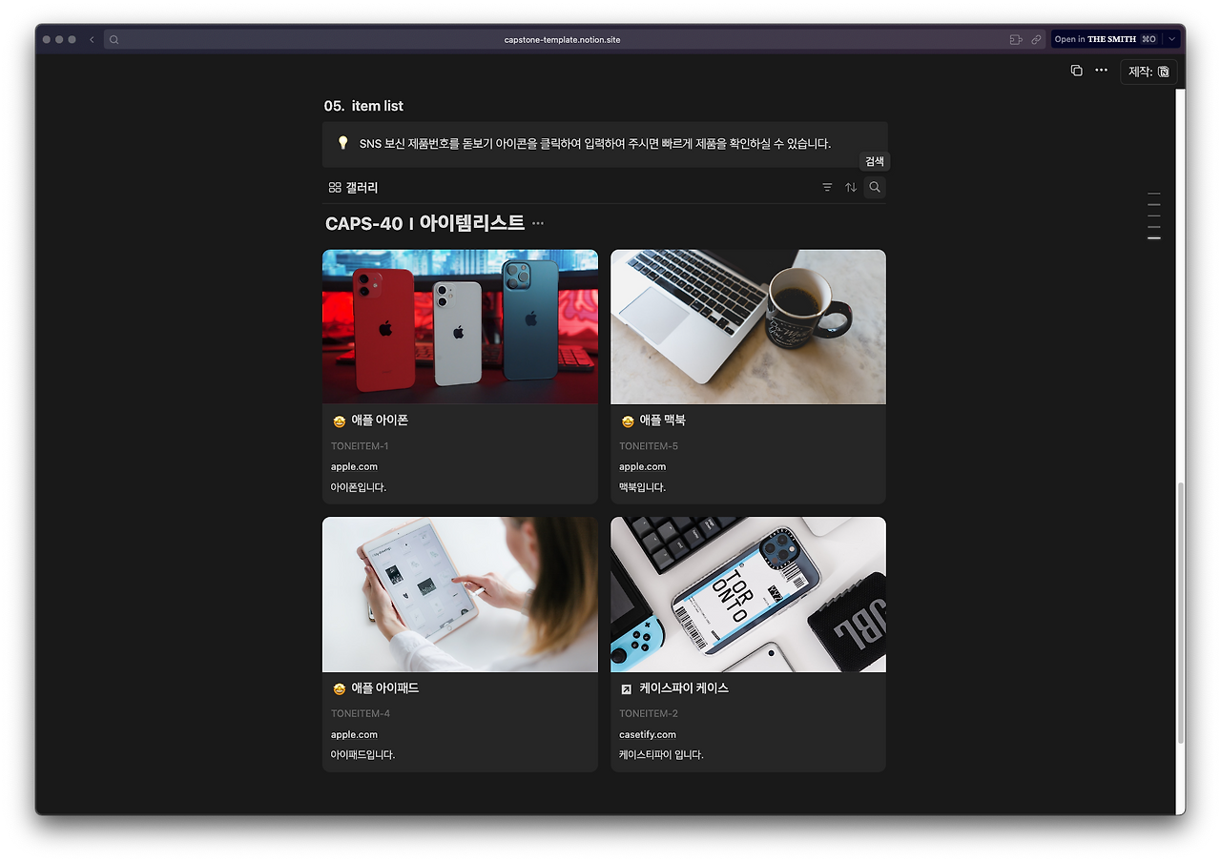Image resolution: width=1221 pixels, height=862 pixels.
Task: Open the Toronto phone case photo
Action: (748, 595)
